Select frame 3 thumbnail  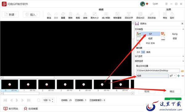click(x=65, y=84)
